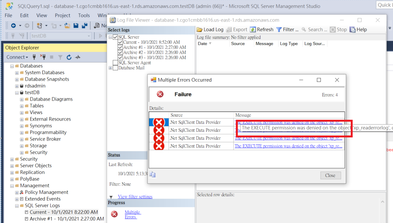Open the Connect dropdown in Object Explorer
This screenshot has height=223, width=393.
tap(17, 57)
